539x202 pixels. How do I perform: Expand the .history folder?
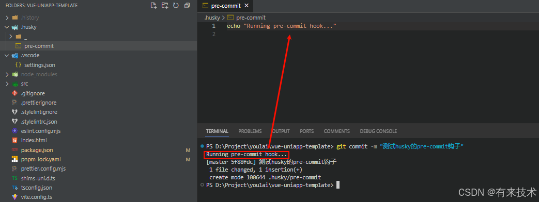pyautogui.click(x=7, y=18)
